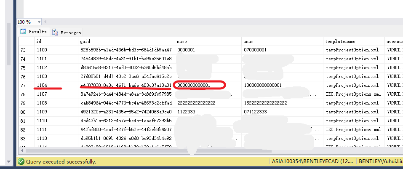Click guid d83615c8-8217-4ad0-8032-5260d6bd485b
The width and height of the screenshot is (403, 169).
point(126,68)
